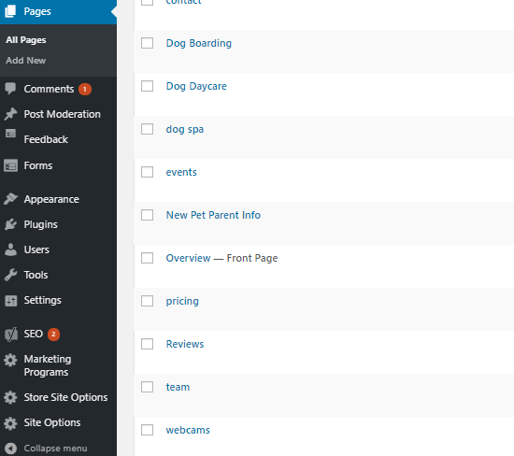Open the New Pet Parent Info page
The height and width of the screenshot is (456, 514).
(x=213, y=215)
